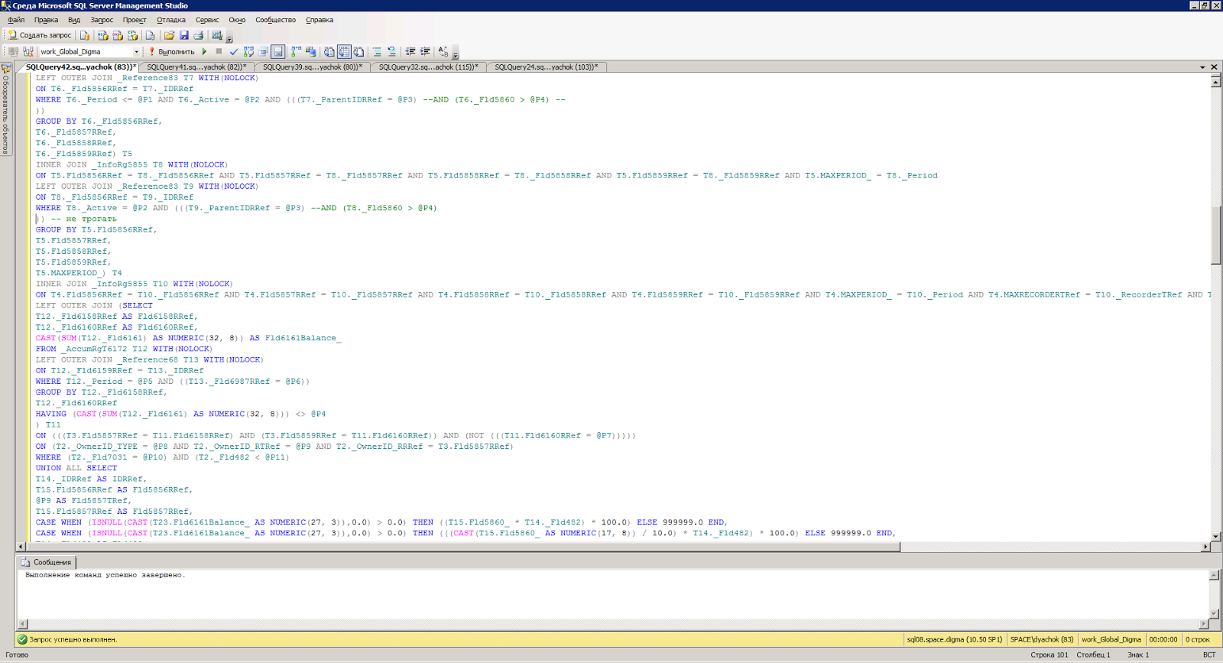Click the Parse checkmark icon
Image resolution: width=1223 pixels, height=663 pixels.
pyautogui.click(x=234, y=52)
